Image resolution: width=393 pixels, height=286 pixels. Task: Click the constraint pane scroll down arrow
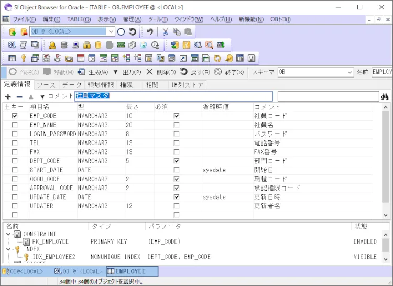(x=386, y=259)
